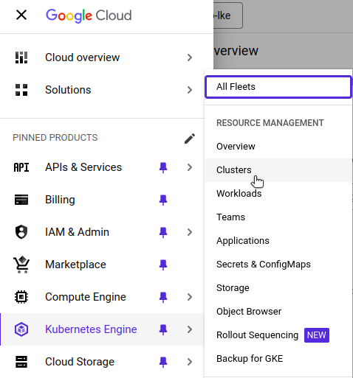Image resolution: width=353 pixels, height=378 pixels.
Task: Expand Compute Engine submenu chevron
Action: click(x=190, y=297)
